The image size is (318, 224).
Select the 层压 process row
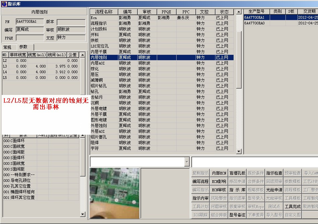pyautogui.click(x=162, y=75)
